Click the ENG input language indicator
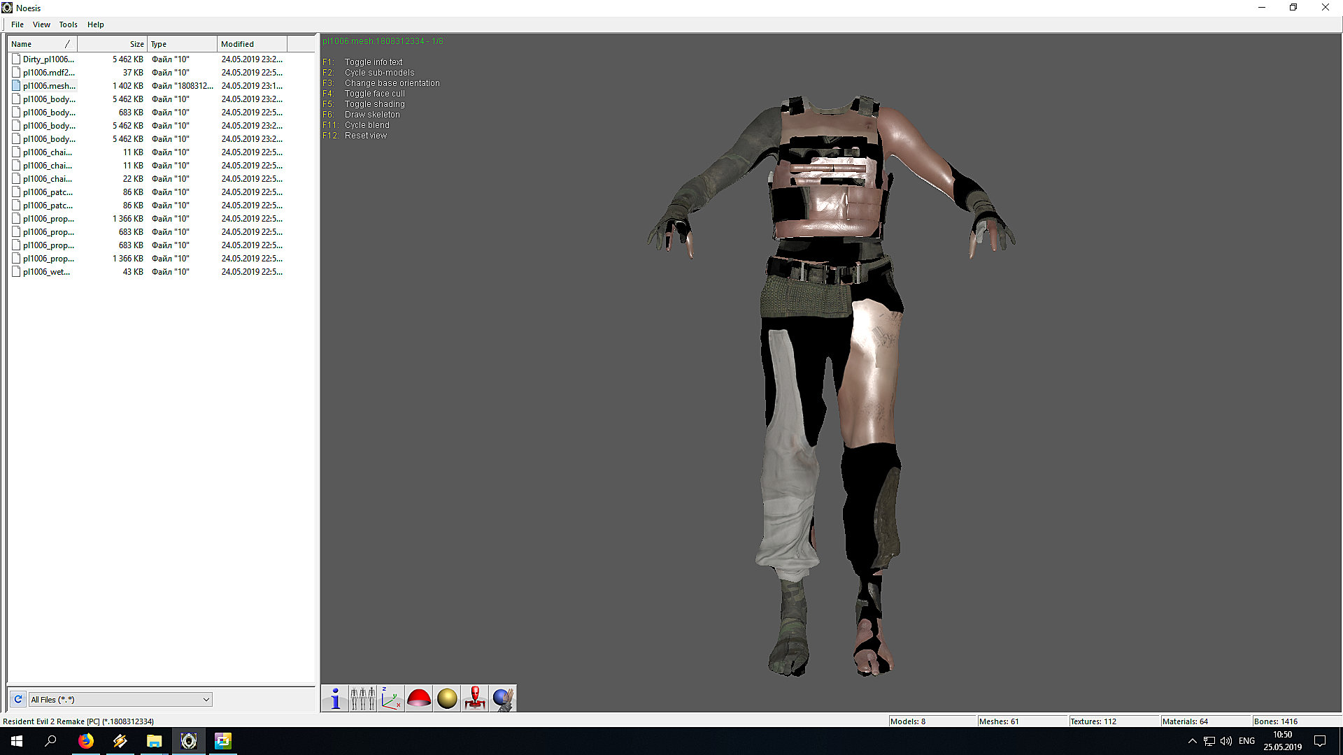The image size is (1343, 755). coord(1246,741)
